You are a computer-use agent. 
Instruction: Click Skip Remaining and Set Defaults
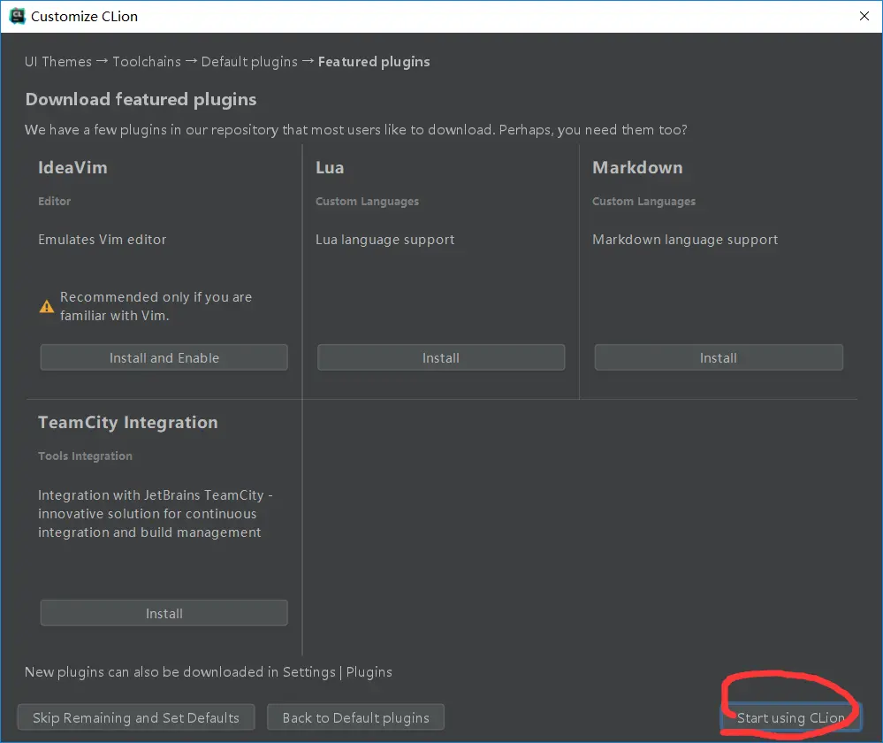coord(136,717)
